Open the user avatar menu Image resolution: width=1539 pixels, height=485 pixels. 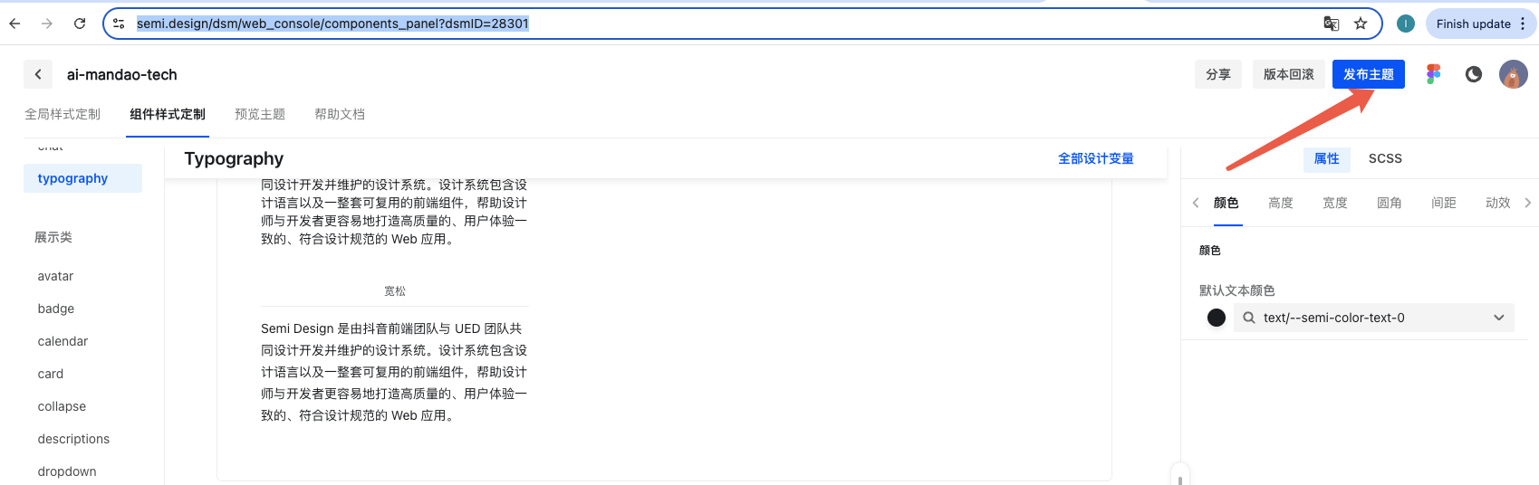coord(1513,74)
